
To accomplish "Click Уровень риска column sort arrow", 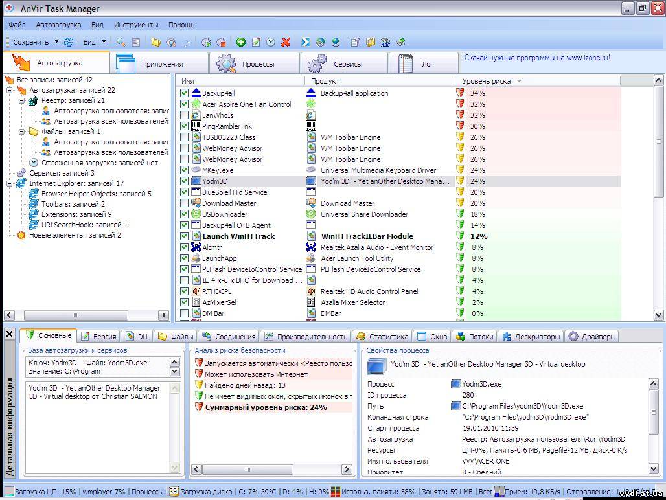I will pyautogui.click(x=519, y=81).
